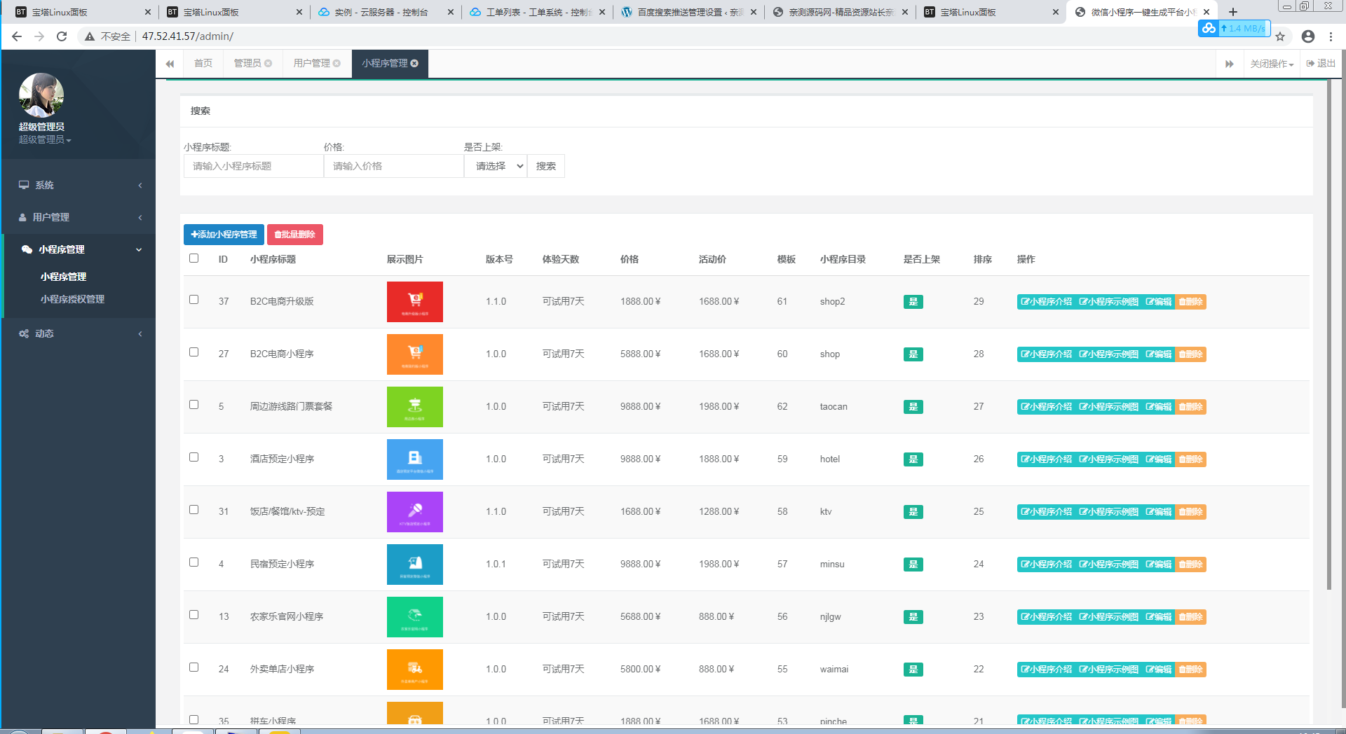This screenshot has height=734, width=1346.
Task: Click the 搜索 button
Action: [546, 166]
